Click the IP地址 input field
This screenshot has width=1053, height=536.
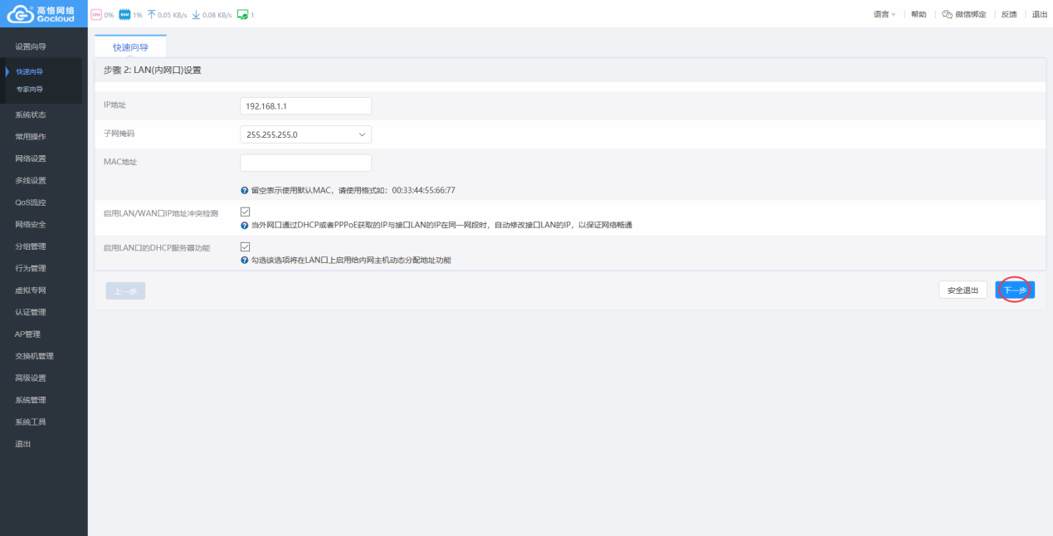[x=305, y=106]
